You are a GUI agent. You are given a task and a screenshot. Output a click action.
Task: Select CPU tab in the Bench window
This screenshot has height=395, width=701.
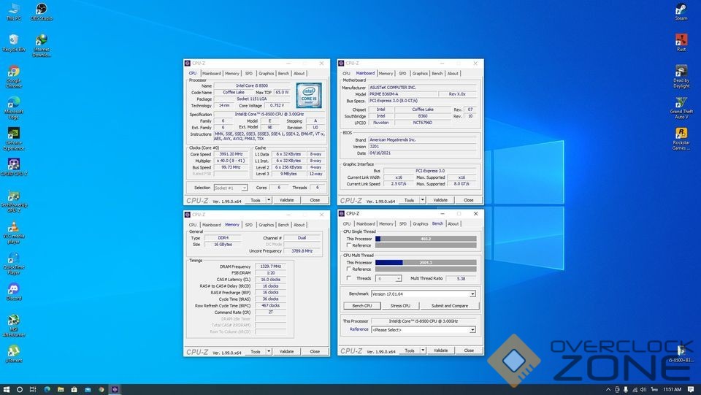tap(347, 224)
